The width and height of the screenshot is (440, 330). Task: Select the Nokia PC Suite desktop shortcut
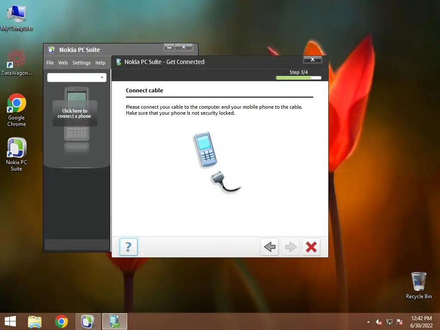(17, 154)
